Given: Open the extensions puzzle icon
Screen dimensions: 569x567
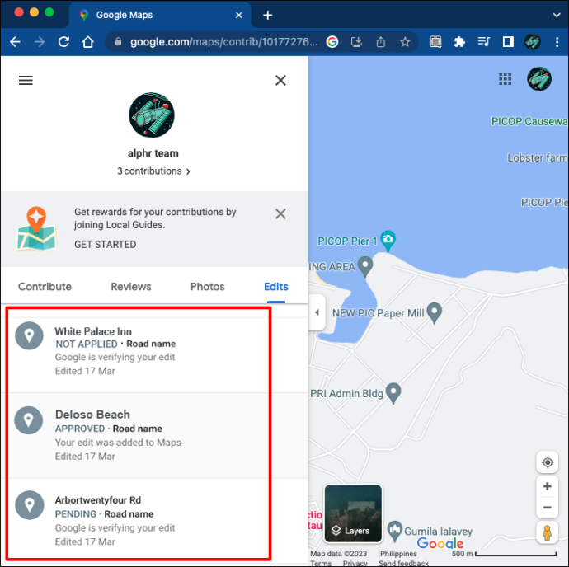Looking at the screenshot, I should tap(459, 42).
